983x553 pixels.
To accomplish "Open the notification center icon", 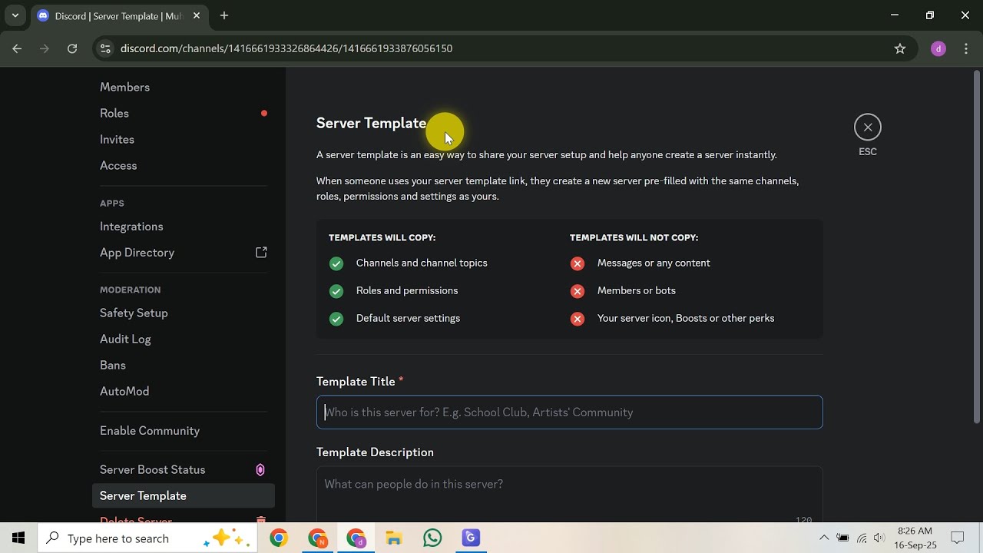I will point(958,538).
